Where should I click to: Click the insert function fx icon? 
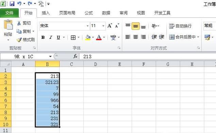(x=75, y=56)
